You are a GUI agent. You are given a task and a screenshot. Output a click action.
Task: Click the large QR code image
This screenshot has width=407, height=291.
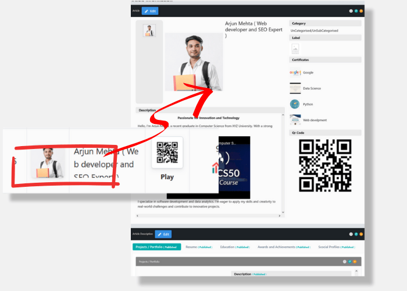[325, 165]
